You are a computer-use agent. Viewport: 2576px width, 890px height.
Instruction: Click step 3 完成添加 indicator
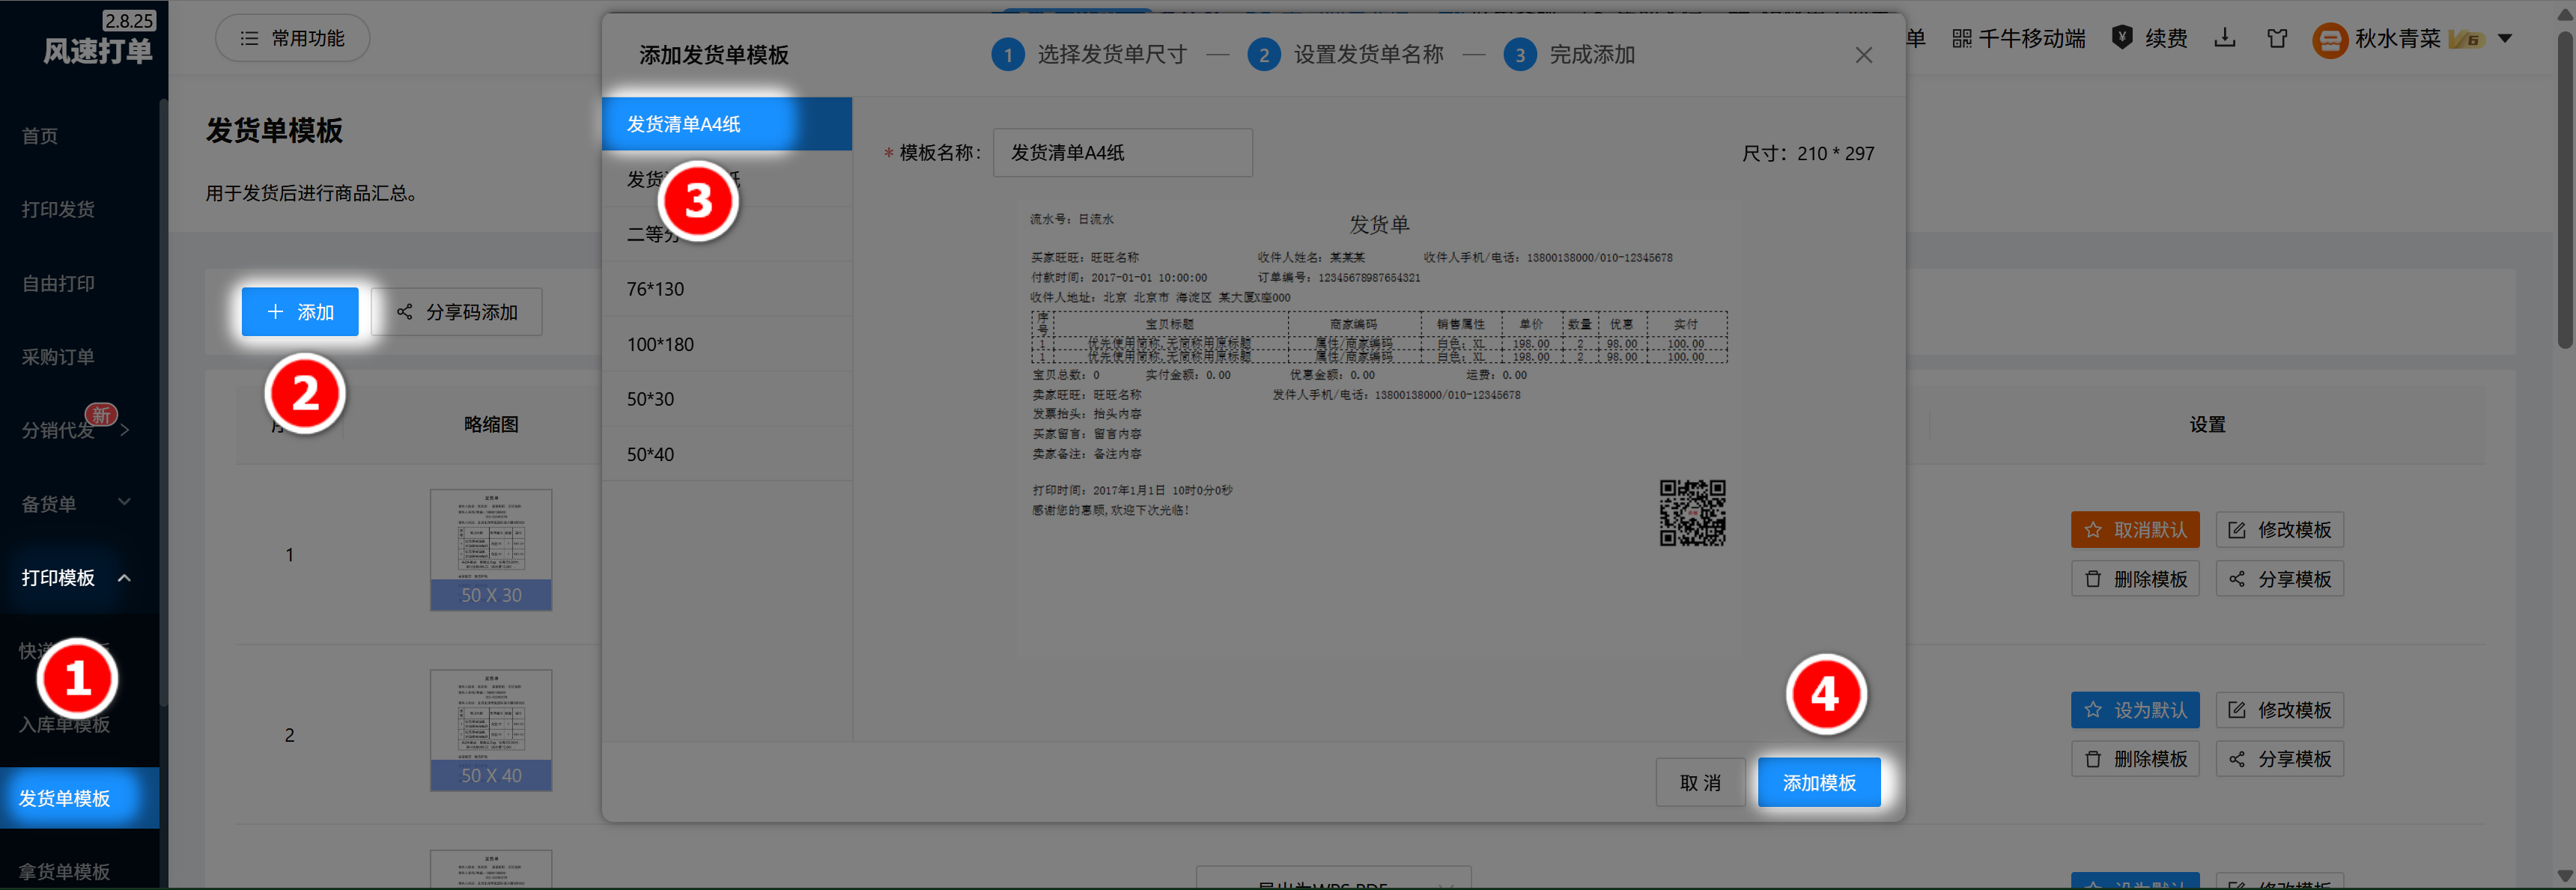pyautogui.click(x=1569, y=55)
